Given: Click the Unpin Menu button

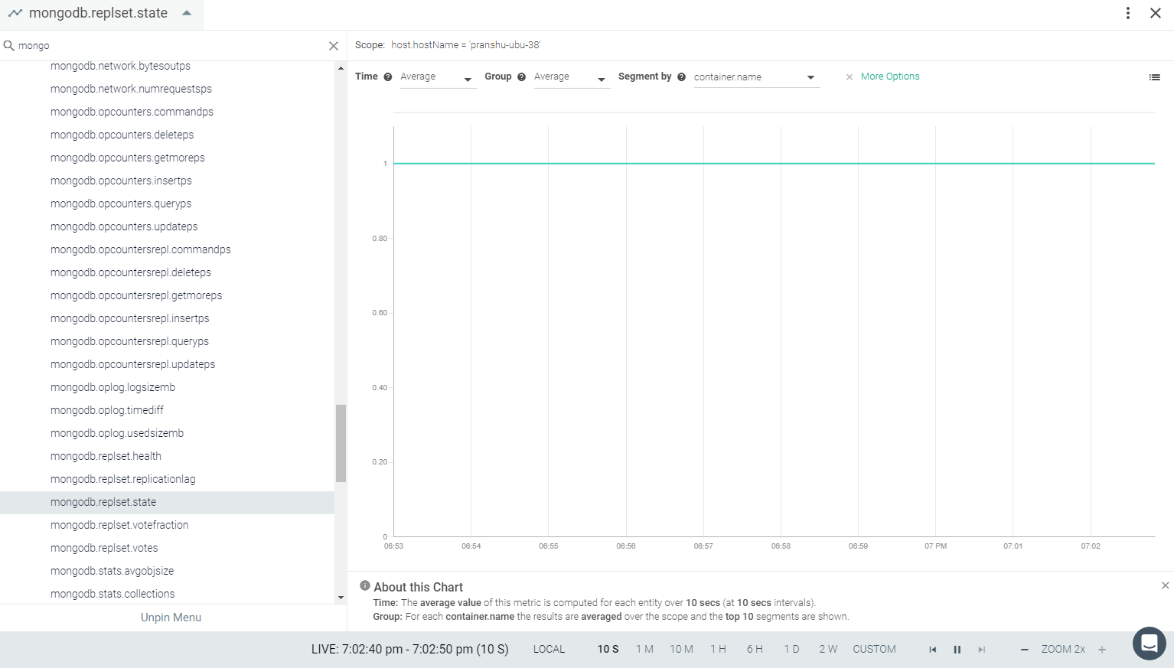Looking at the screenshot, I should pos(171,617).
